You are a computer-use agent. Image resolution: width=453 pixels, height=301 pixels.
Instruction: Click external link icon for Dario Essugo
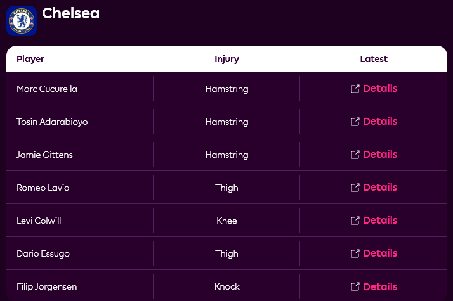[x=355, y=253]
